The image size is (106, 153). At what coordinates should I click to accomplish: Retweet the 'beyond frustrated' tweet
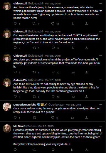click(34, 48)
